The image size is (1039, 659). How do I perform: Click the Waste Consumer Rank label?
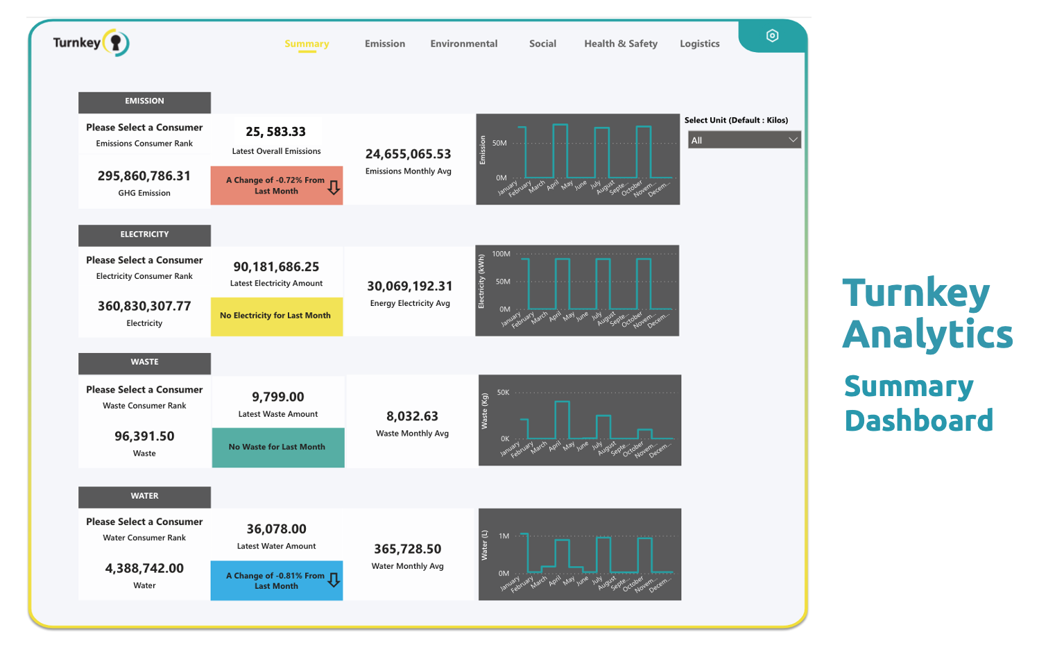(x=144, y=406)
